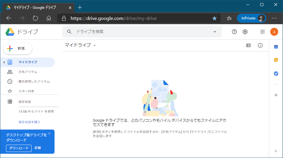283x158 pixels.
Task: Click the browser Forward arrow
Action: coord(22,18)
